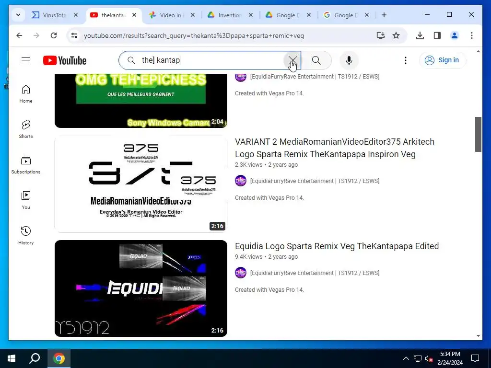Click the scrollbar down arrow
This screenshot has width=491, height=368.
point(478,336)
